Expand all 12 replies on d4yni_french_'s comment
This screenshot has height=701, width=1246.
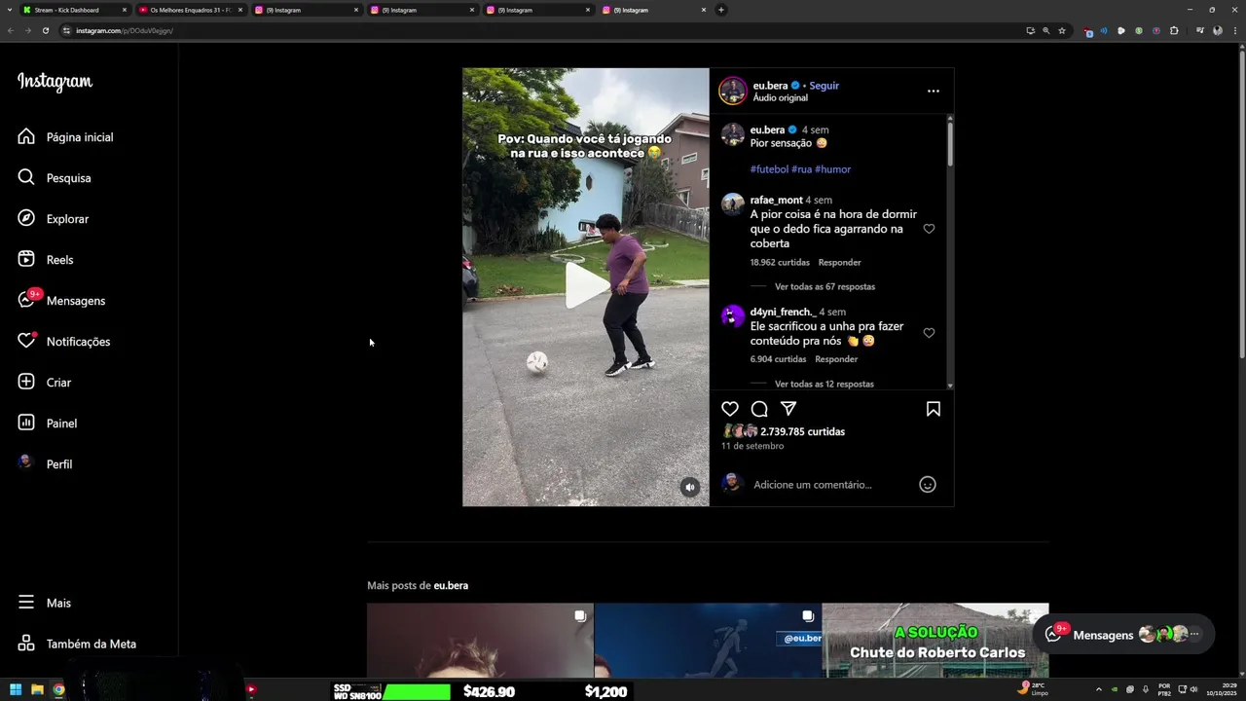point(825,385)
